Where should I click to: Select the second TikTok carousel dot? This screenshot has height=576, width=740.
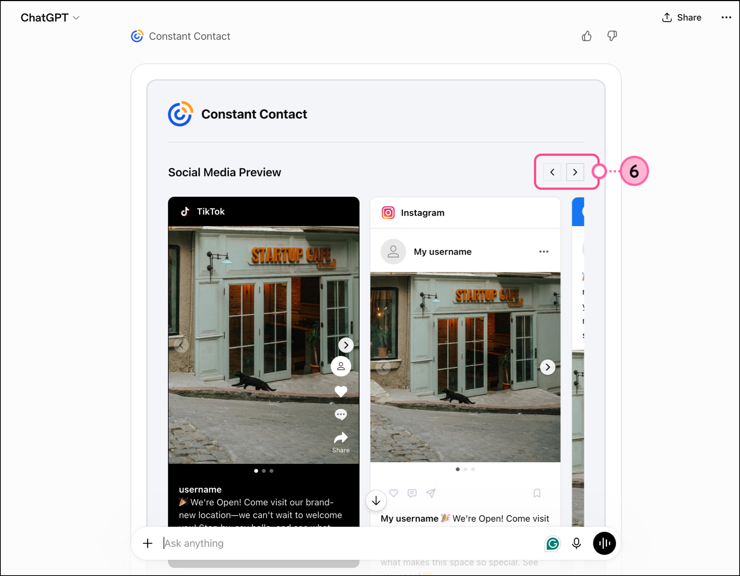(x=264, y=471)
